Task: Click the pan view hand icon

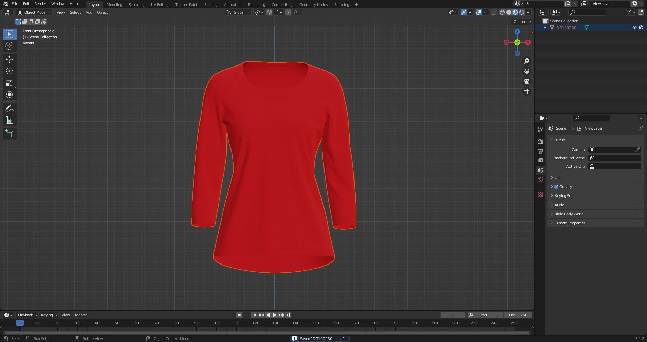Action: tap(527, 71)
